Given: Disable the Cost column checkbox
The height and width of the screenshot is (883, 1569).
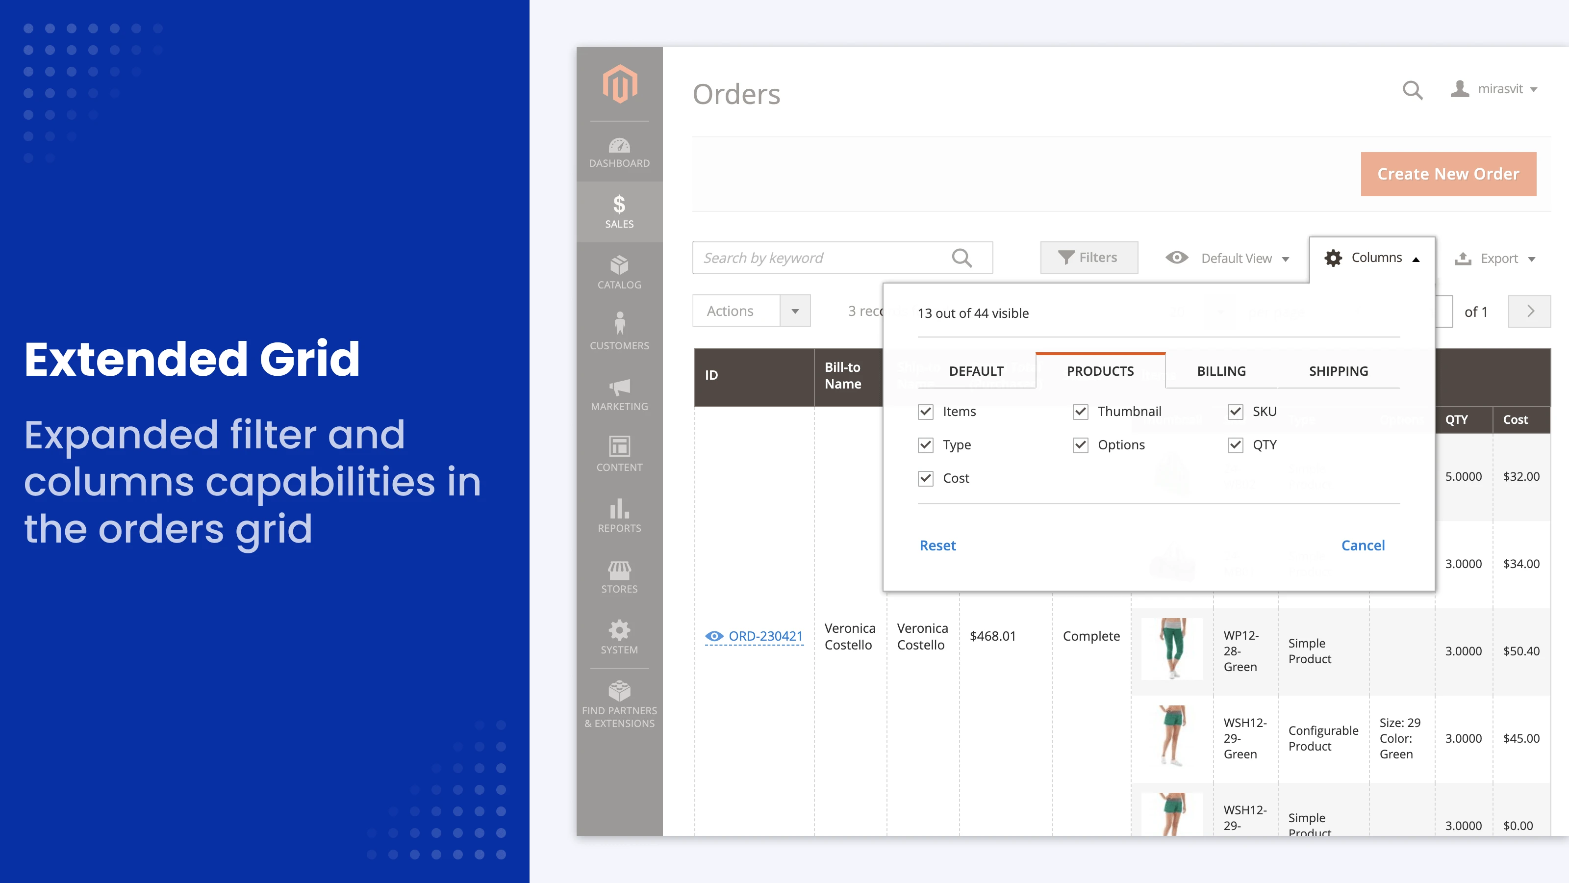Looking at the screenshot, I should [x=925, y=478].
